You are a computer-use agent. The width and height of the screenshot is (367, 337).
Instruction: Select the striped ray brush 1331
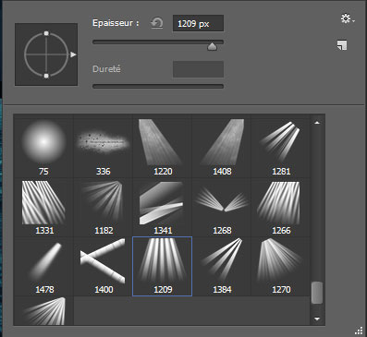click(43, 208)
